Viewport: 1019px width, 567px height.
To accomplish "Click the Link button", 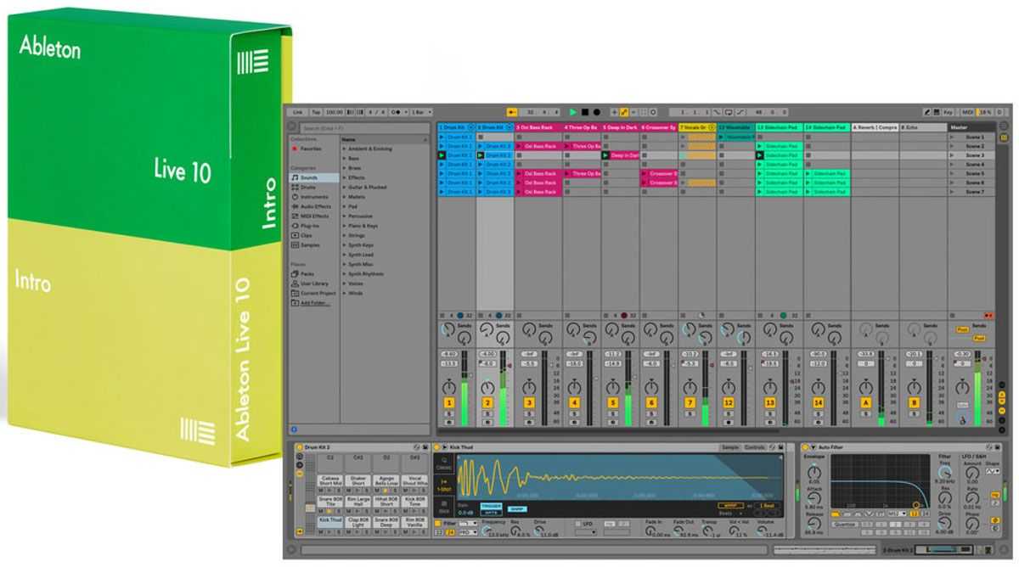I will click(x=297, y=112).
